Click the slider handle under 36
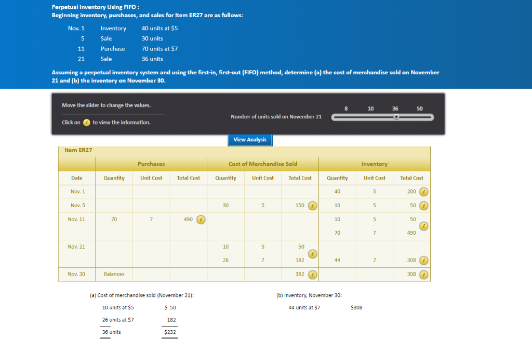This screenshot has height=340, width=532. point(396,117)
